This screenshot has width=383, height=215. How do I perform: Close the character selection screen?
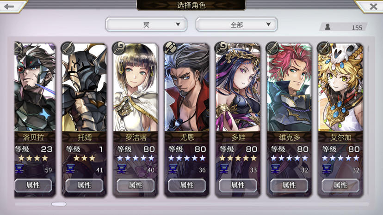coord(373,6)
